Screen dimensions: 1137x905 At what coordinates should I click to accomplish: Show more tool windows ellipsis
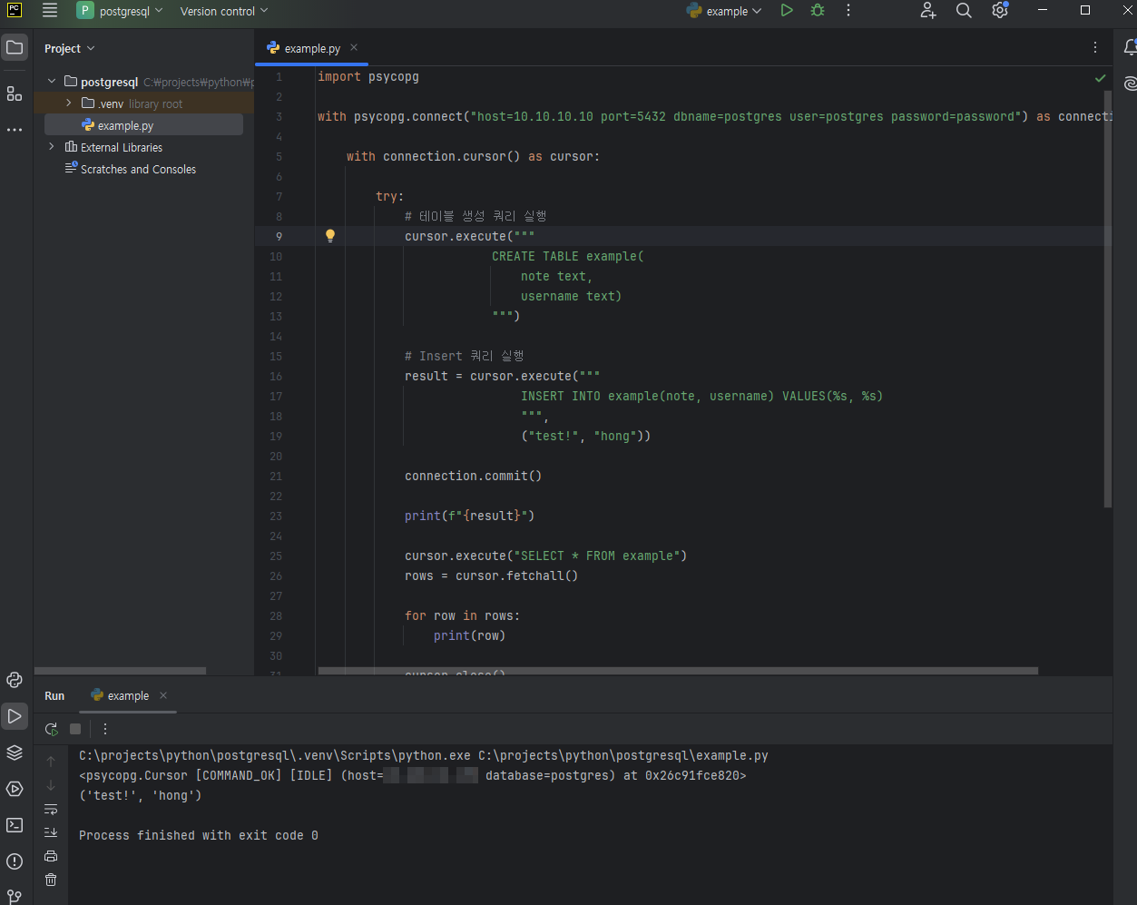point(15,130)
